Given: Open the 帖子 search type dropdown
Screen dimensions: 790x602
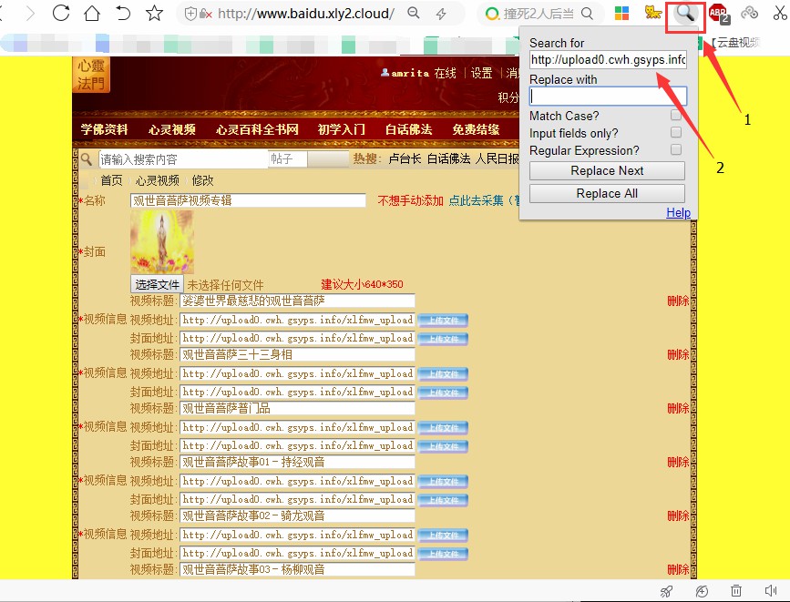Looking at the screenshot, I should pos(288,159).
